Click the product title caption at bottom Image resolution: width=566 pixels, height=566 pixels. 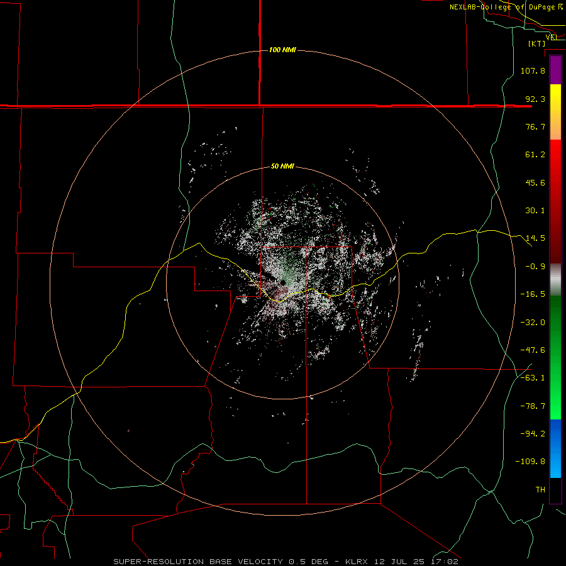(286, 562)
